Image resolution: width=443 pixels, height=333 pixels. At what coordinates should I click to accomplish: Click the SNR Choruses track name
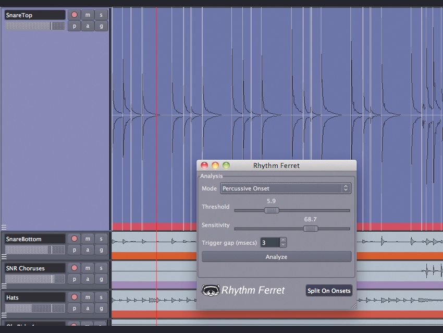click(35, 268)
